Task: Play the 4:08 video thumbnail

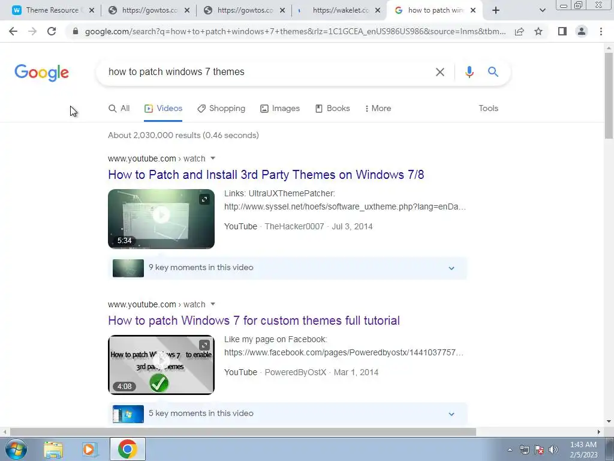Action: pyautogui.click(x=161, y=364)
